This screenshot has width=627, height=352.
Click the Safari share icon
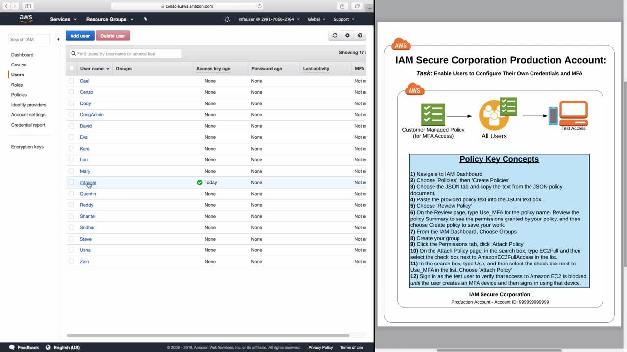tap(342, 6)
